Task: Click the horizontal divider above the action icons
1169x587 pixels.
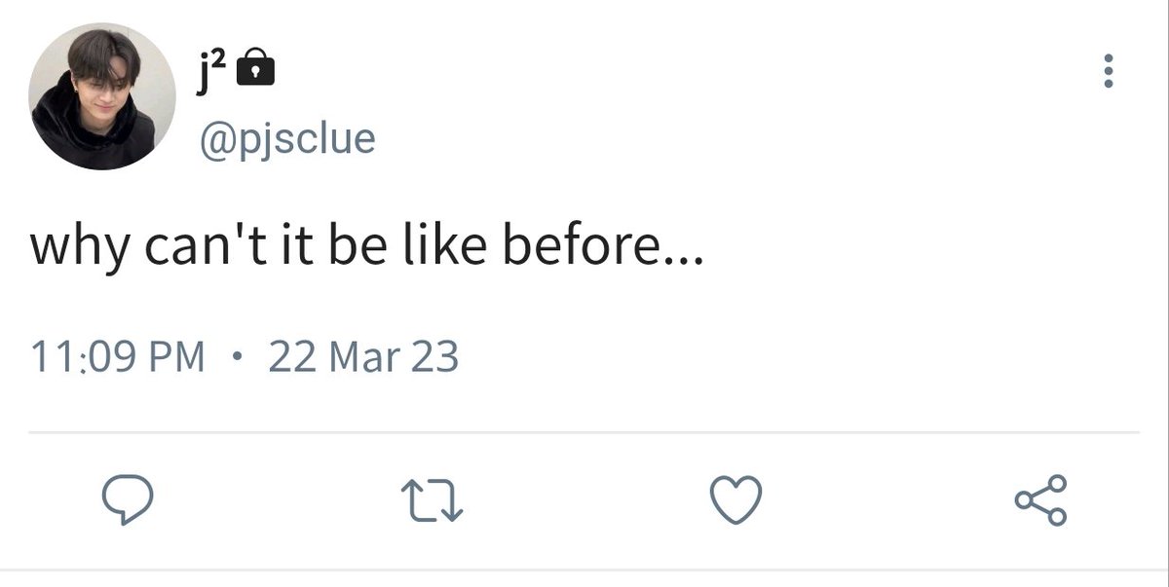Action: pyautogui.click(x=584, y=431)
